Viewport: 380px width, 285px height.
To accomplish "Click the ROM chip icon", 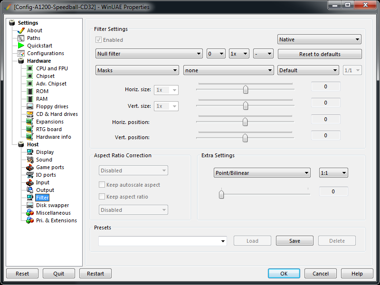I will [x=30, y=91].
